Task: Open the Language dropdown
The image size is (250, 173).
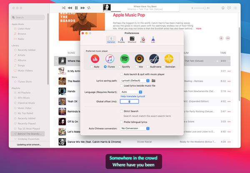Action: 131,92
